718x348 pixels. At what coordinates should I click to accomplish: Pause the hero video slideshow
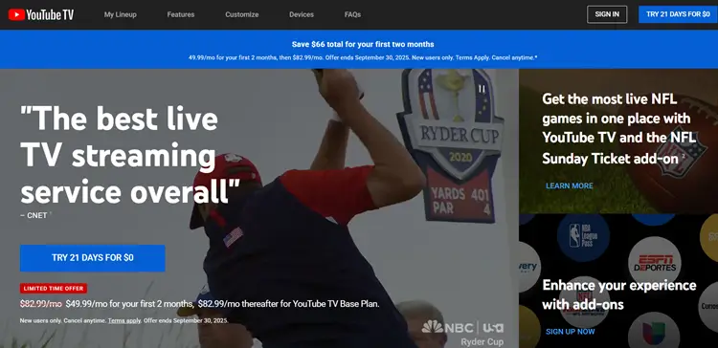[x=482, y=89]
